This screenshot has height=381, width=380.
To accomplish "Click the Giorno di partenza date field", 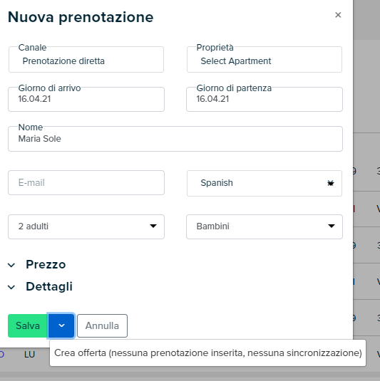I will tap(265, 100).
